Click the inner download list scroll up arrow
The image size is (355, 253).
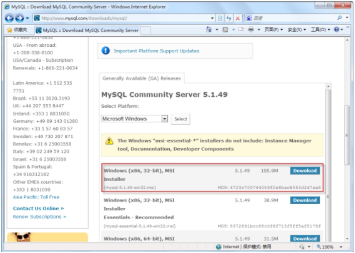328,87
